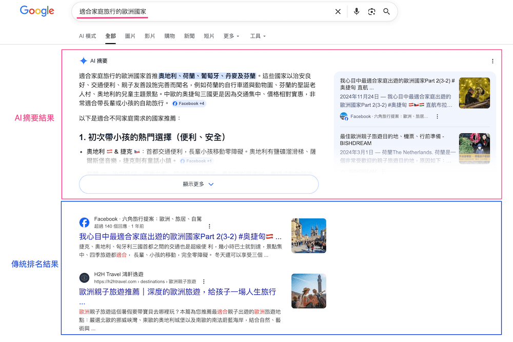Open the AI 摘要 three-dot options menu

492,61
